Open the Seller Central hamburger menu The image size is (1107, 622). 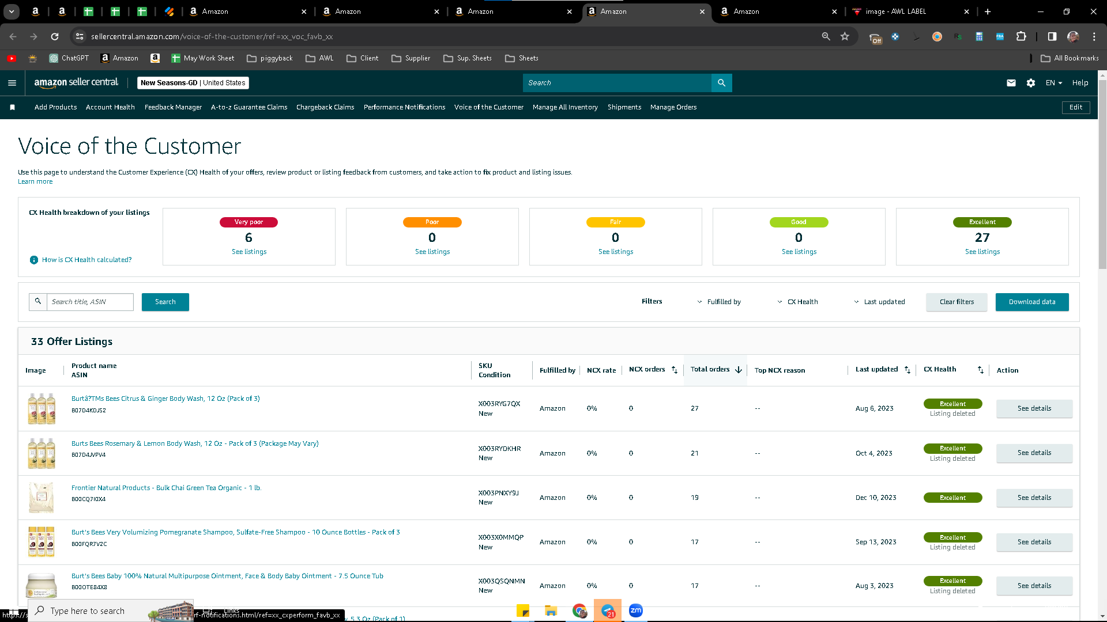click(12, 83)
